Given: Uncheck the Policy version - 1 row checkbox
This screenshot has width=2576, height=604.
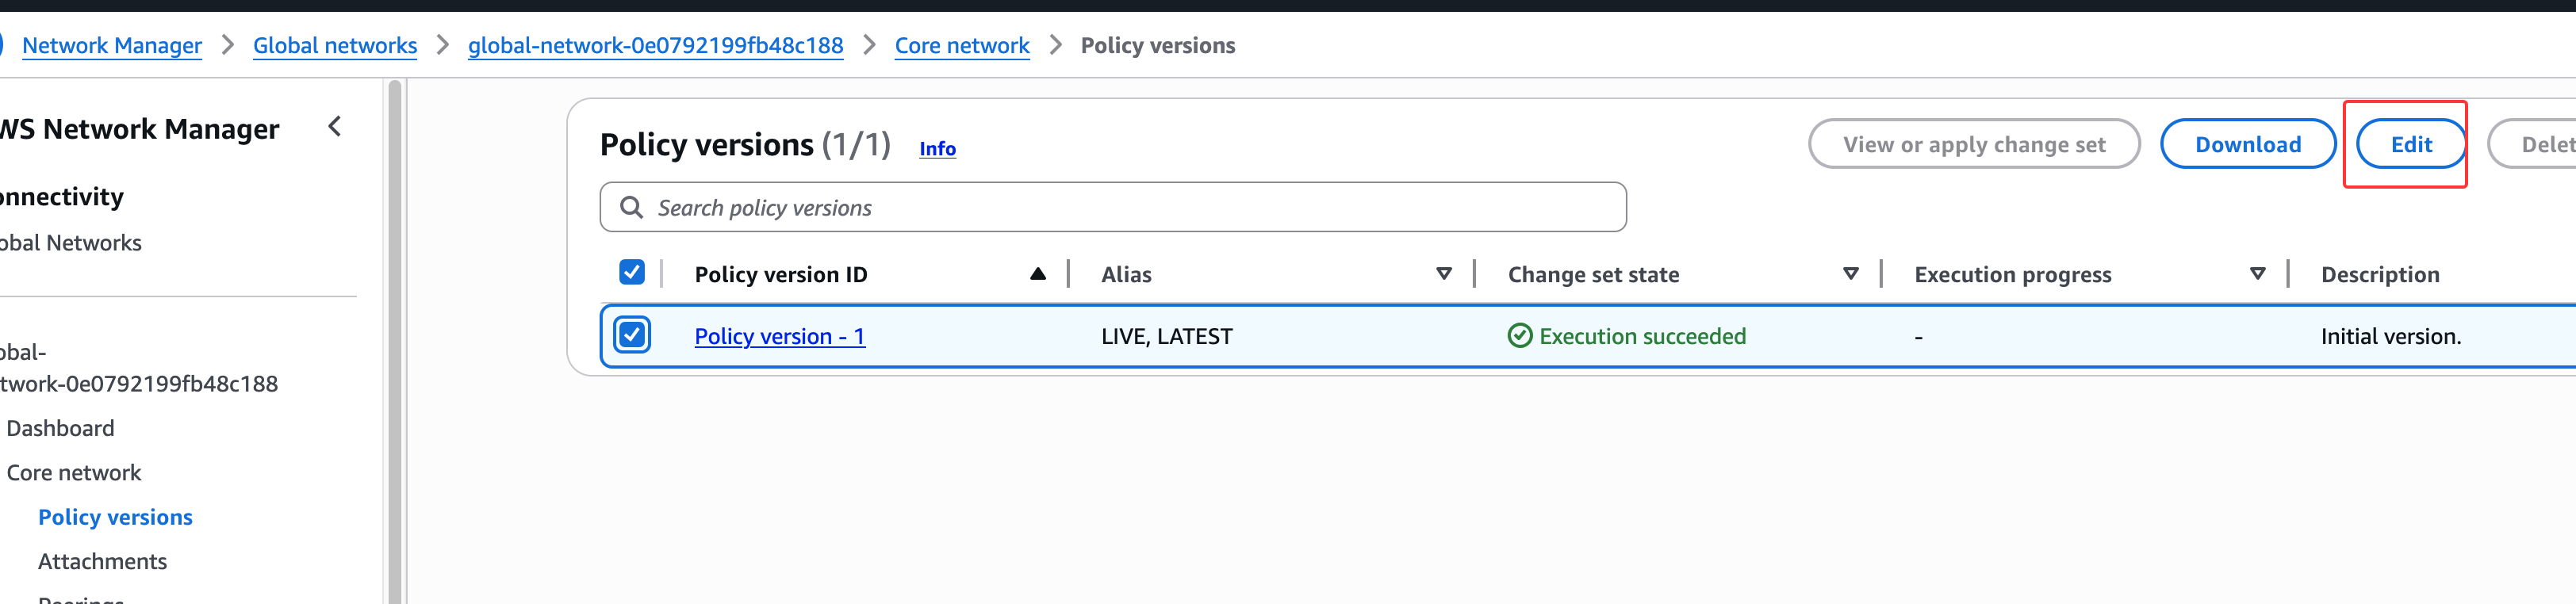Looking at the screenshot, I should [632, 335].
